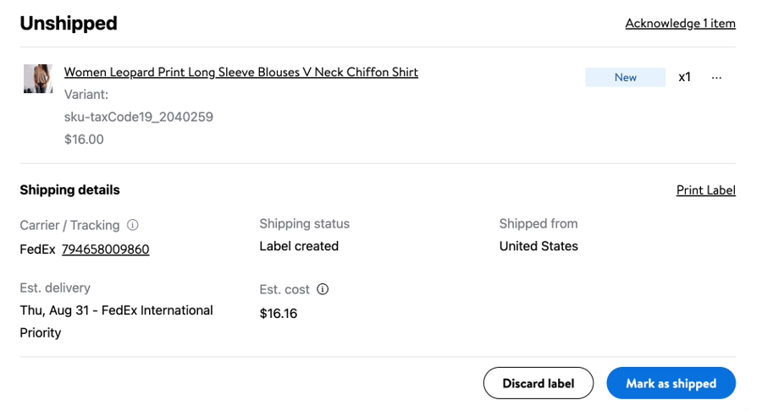762x411 pixels.
Task: Select the $16.16 estimated cost value
Action: coord(279,314)
